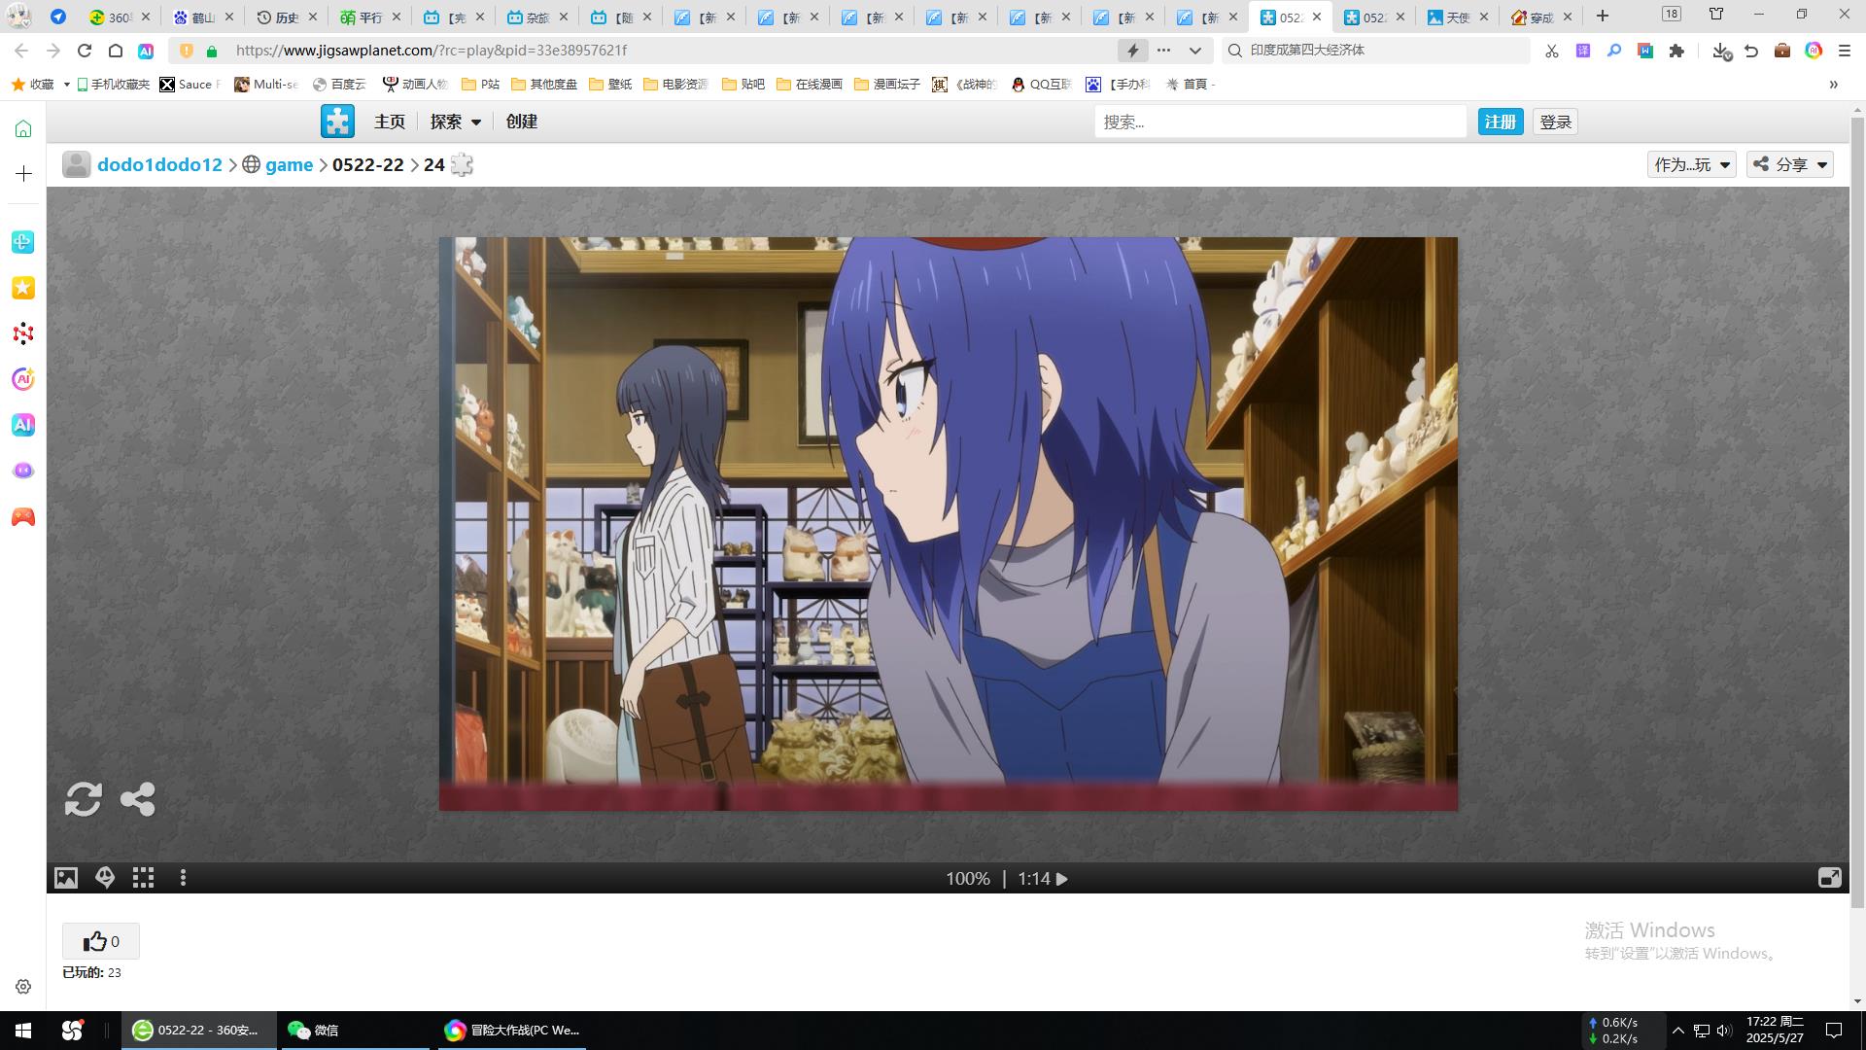Open the extensions puzzle icon
Screen dimensions: 1866x1050
pos(1676,51)
